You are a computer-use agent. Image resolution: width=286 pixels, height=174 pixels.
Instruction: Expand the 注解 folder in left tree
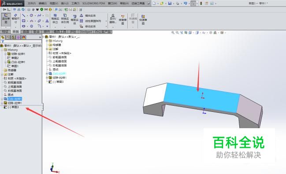(x=2, y=74)
